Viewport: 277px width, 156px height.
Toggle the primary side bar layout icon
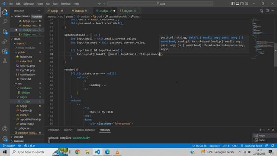(233, 4)
